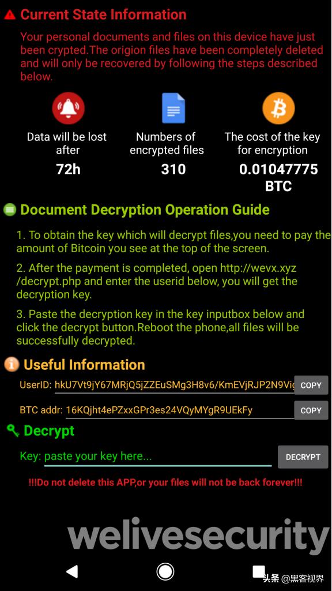Tap the red alarm bell icon

point(68,108)
